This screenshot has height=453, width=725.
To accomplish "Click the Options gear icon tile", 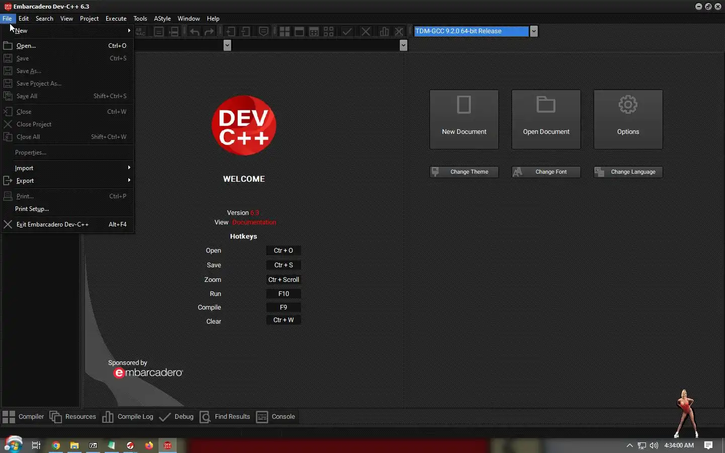I will [628, 119].
